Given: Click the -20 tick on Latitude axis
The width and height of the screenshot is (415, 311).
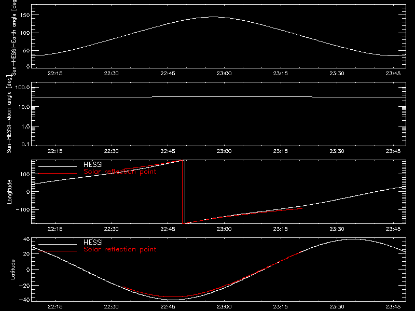Looking at the screenshot, I should [x=24, y=286].
